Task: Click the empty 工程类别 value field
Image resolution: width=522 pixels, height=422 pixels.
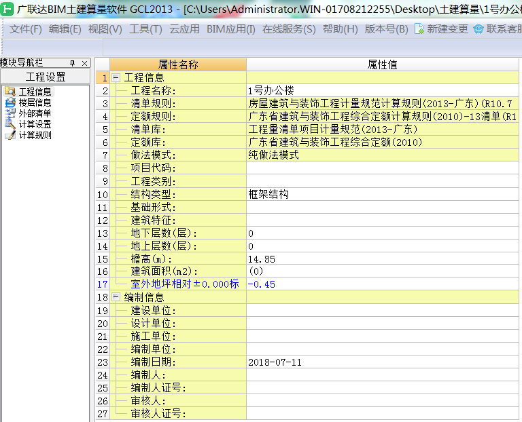Action: [x=383, y=180]
